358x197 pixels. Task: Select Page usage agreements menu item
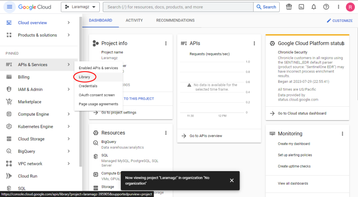[98, 104]
